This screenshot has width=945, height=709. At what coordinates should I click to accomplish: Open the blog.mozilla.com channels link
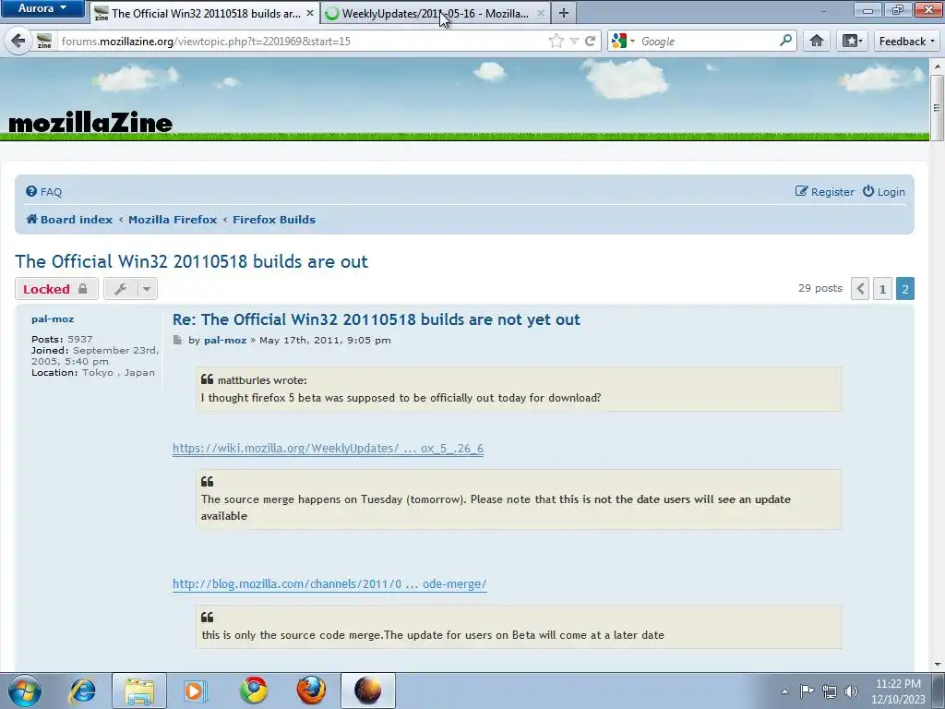point(329,584)
